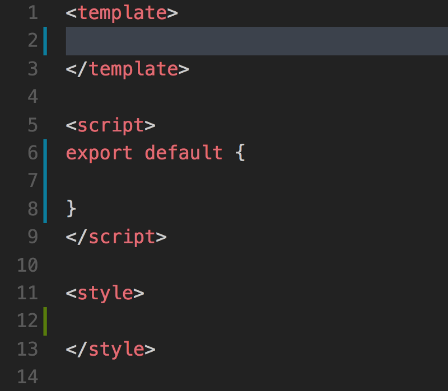Click the export keyword

(99, 153)
